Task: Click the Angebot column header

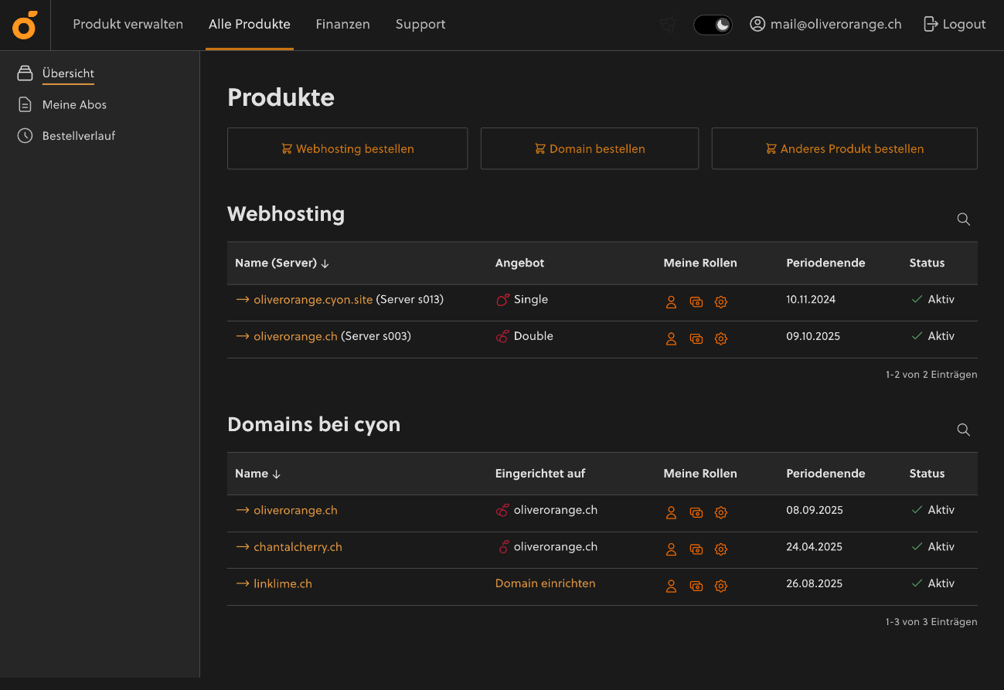Action: click(519, 263)
